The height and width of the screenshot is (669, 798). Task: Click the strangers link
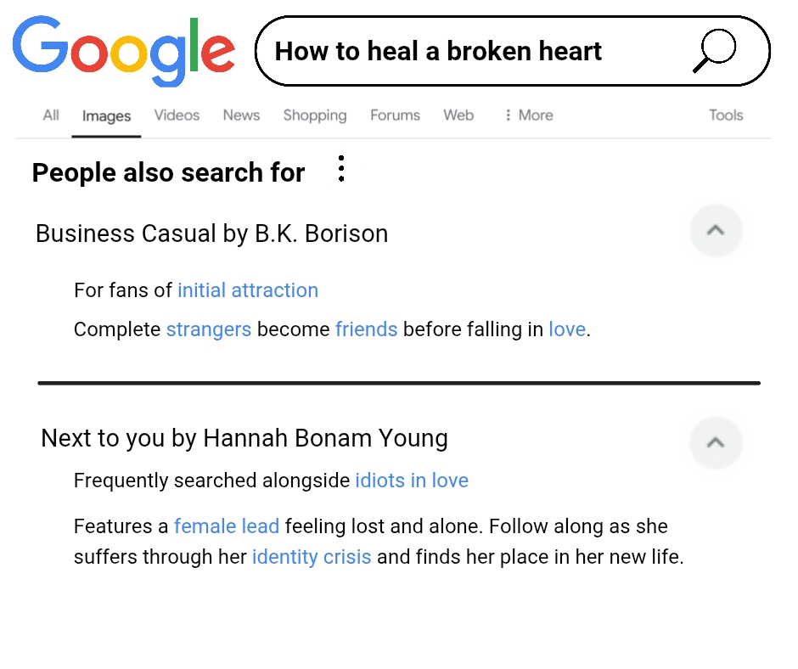(x=209, y=329)
